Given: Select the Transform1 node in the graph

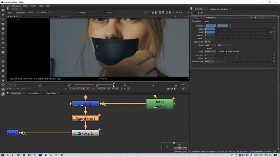Looking at the screenshot, I should (x=86, y=118).
